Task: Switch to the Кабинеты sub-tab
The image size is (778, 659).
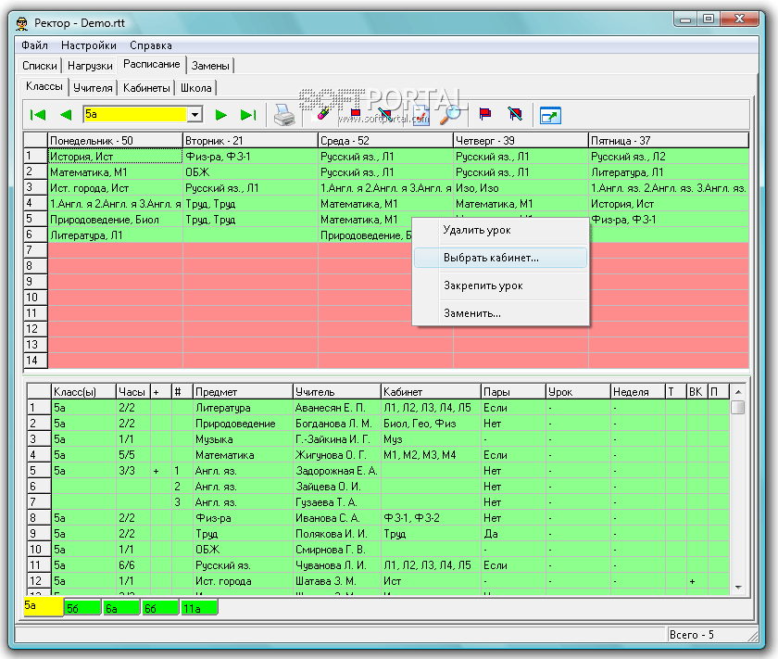Action: point(146,88)
